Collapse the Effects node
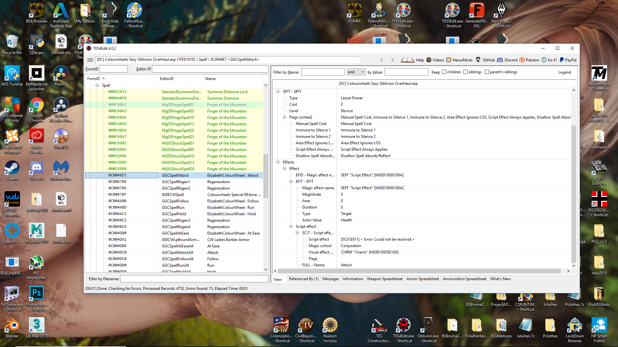618x347 pixels. pyautogui.click(x=278, y=162)
